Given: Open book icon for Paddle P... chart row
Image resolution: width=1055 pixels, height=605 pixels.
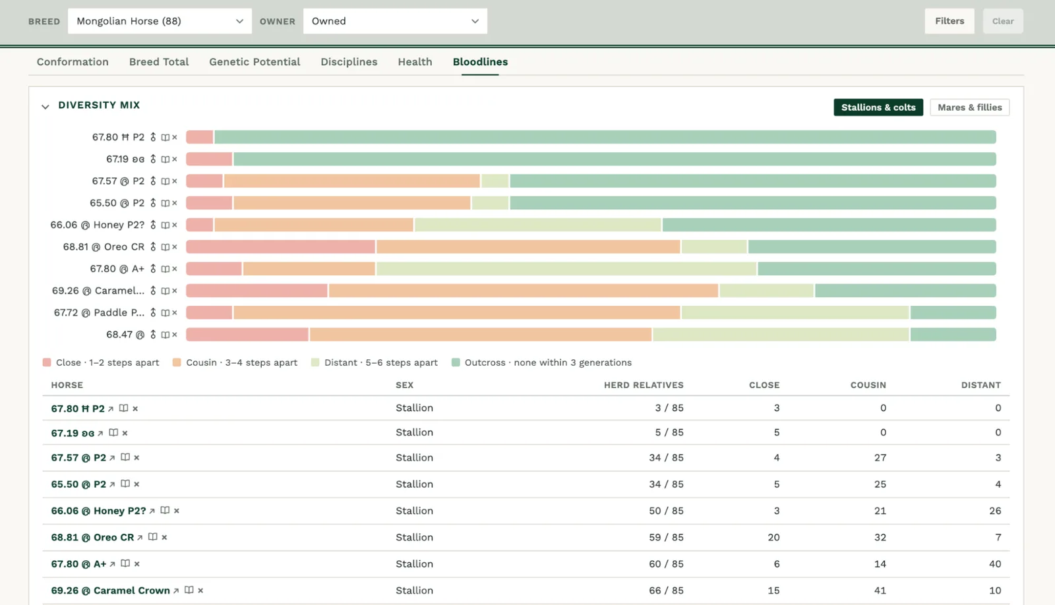Looking at the screenshot, I should [165, 313].
